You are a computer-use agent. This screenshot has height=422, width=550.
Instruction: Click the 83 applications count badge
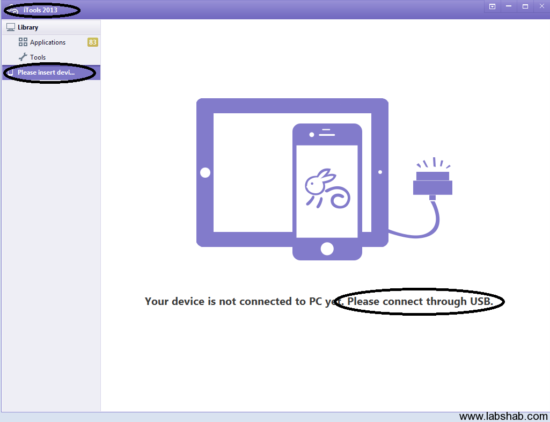[x=93, y=42]
